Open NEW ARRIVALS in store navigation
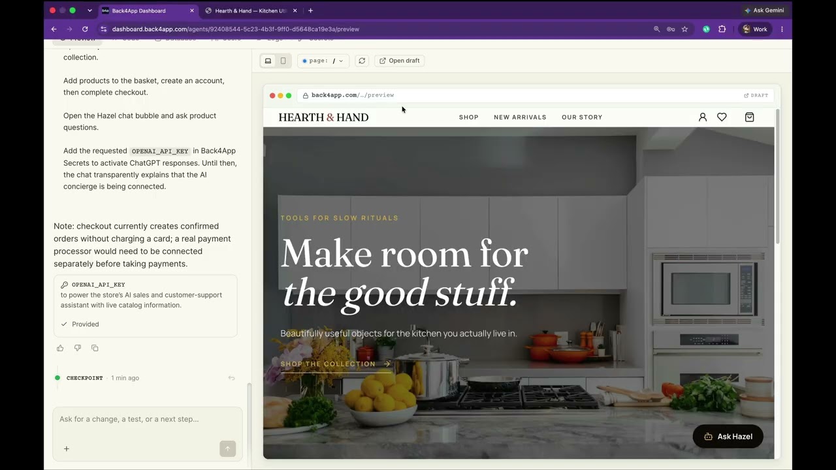This screenshot has height=470, width=836. click(x=520, y=117)
